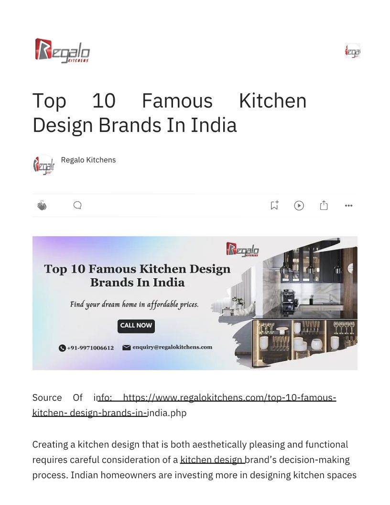Screen dimensions: 390x505
Task: Click the CALL NOW button in banner
Action: pos(136,326)
